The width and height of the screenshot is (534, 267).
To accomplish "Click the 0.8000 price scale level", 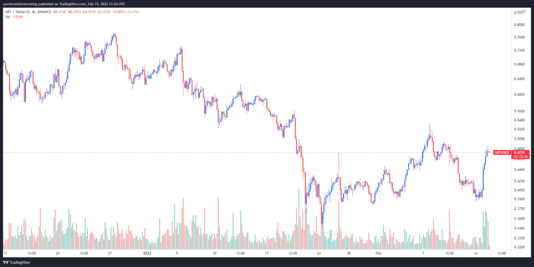I will (520, 25).
